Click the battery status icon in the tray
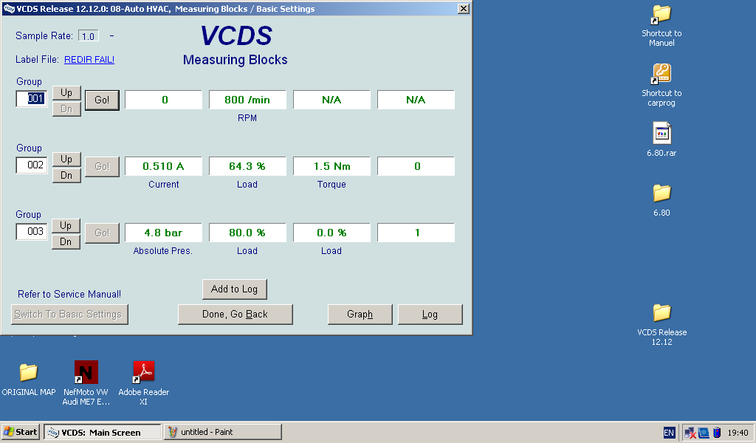The image size is (756, 443). point(717,432)
